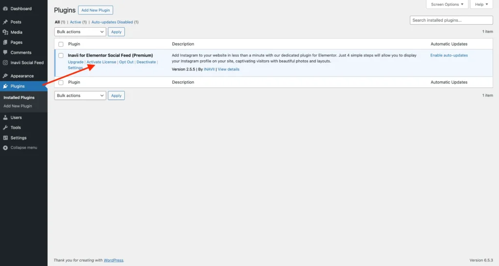Click the Collapse menu arrow icon
The width and height of the screenshot is (499, 266).
[5, 148]
